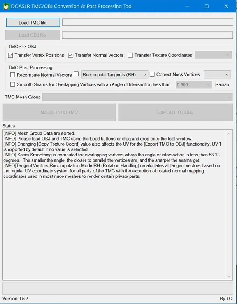
Task: Enable Recompute Normal Vectors
Action: click(x=12, y=75)
